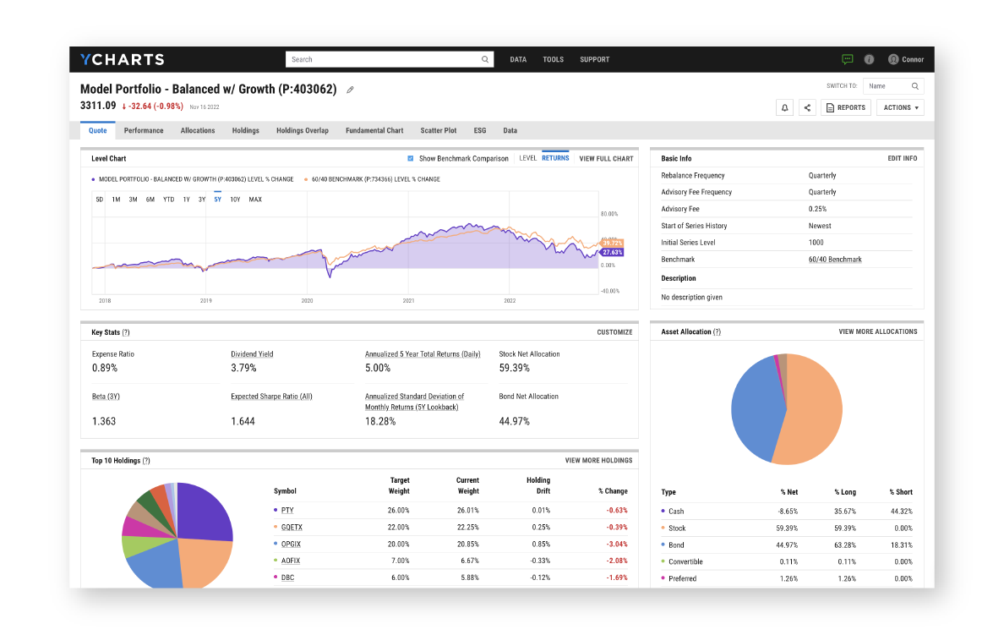Open the info icon in header
1004x635 pixels.
(x=869, y=59)
